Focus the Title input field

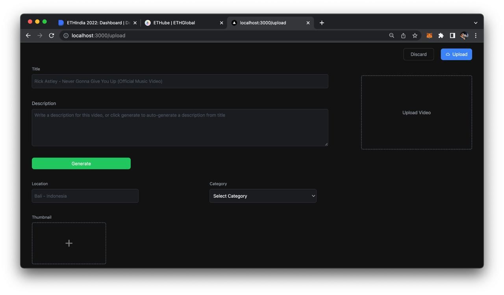click(x=180, y=81)
